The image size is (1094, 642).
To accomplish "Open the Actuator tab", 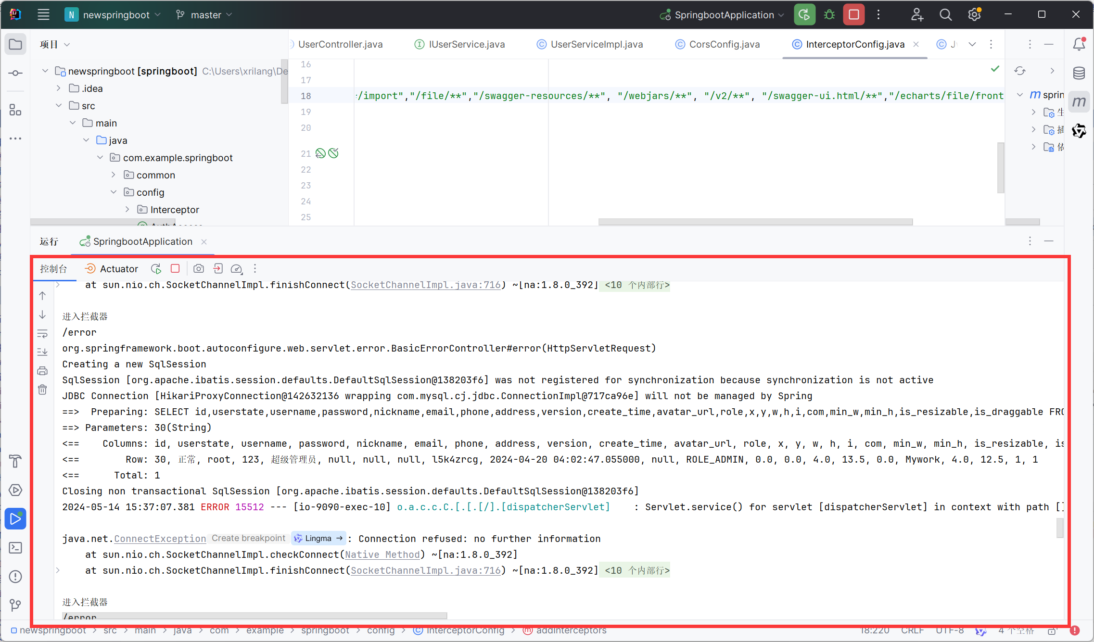I will (x=112, y=269).
